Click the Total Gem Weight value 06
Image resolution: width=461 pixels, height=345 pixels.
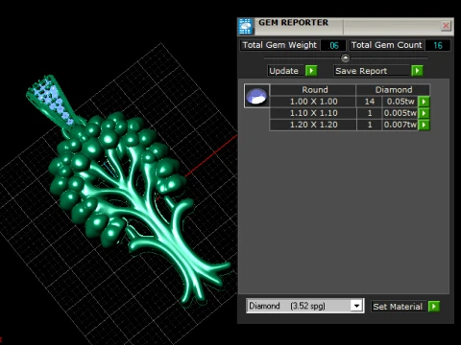pos(333,45)
